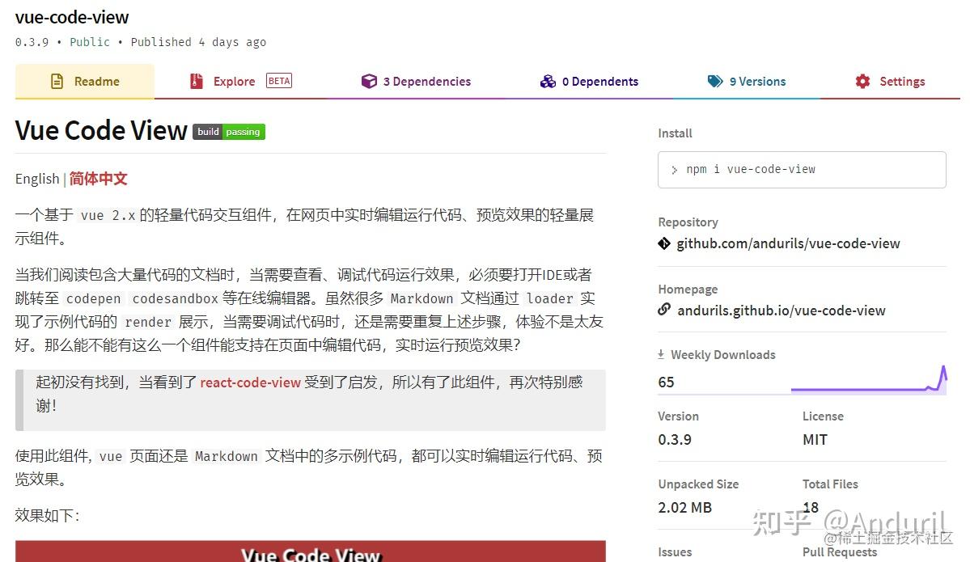Click the Versions tag icon

click(715, 81)
